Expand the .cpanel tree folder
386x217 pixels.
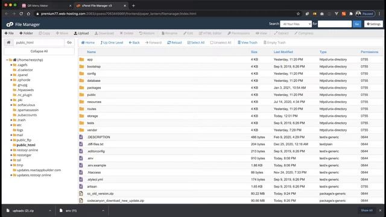tap(11, 75)
